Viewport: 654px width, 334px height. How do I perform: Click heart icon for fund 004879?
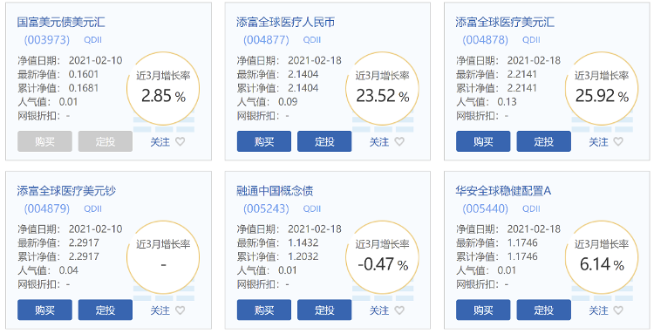pos(181,310)
